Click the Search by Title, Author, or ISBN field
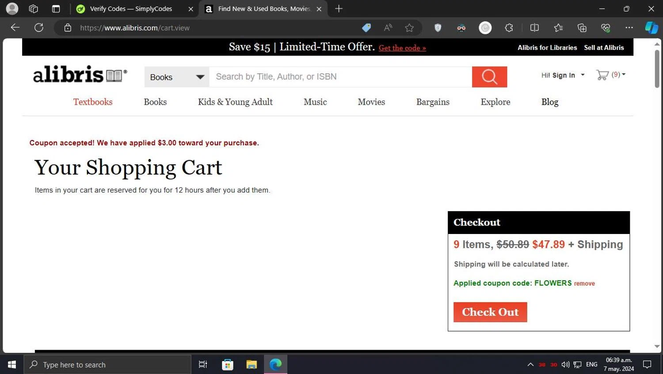The width and height of the screenshot is (663, 374). point(340,77)
